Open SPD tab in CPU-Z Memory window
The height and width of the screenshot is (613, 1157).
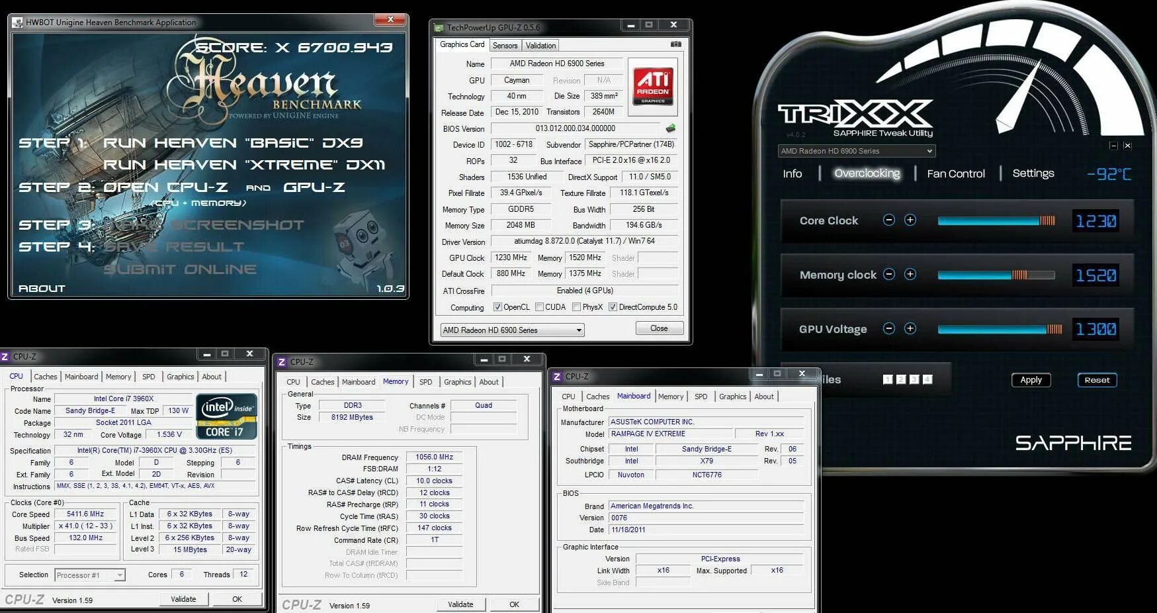425,382
